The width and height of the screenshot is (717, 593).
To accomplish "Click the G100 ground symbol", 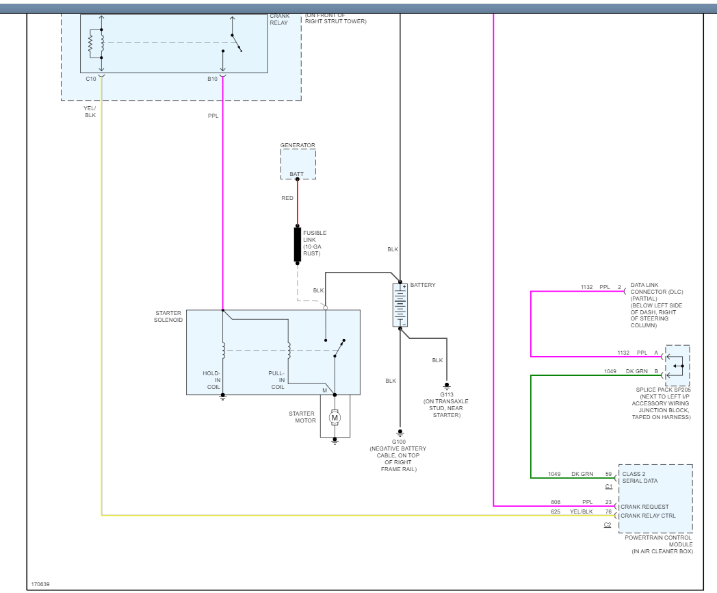I will click(x=400, y=433).
